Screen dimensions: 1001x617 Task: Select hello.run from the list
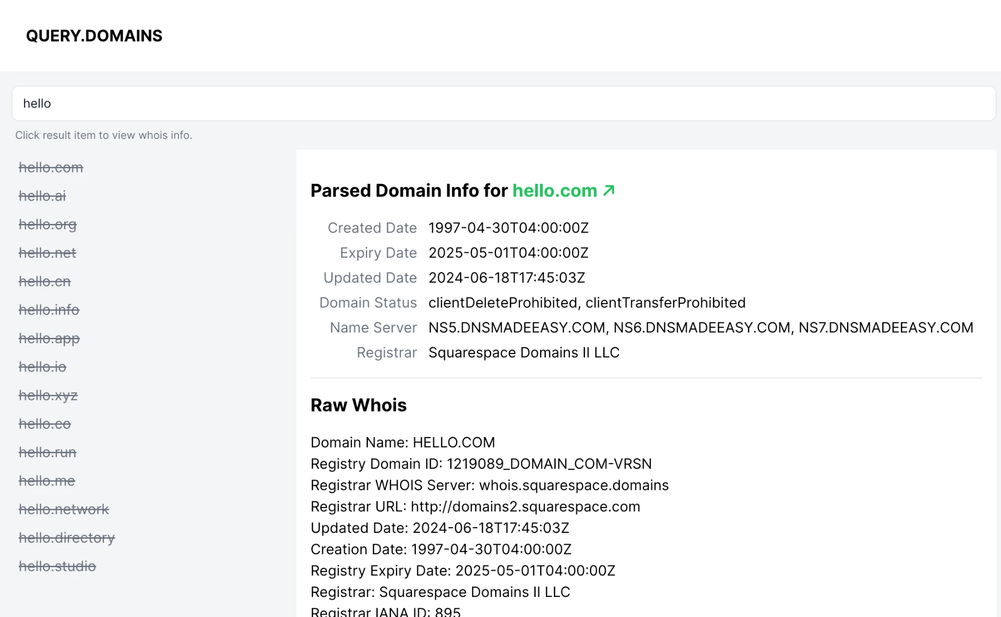(47, 452)
